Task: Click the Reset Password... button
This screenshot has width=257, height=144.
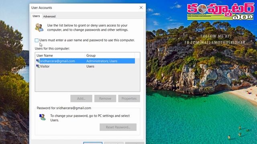Action: (x=118, y=127)
